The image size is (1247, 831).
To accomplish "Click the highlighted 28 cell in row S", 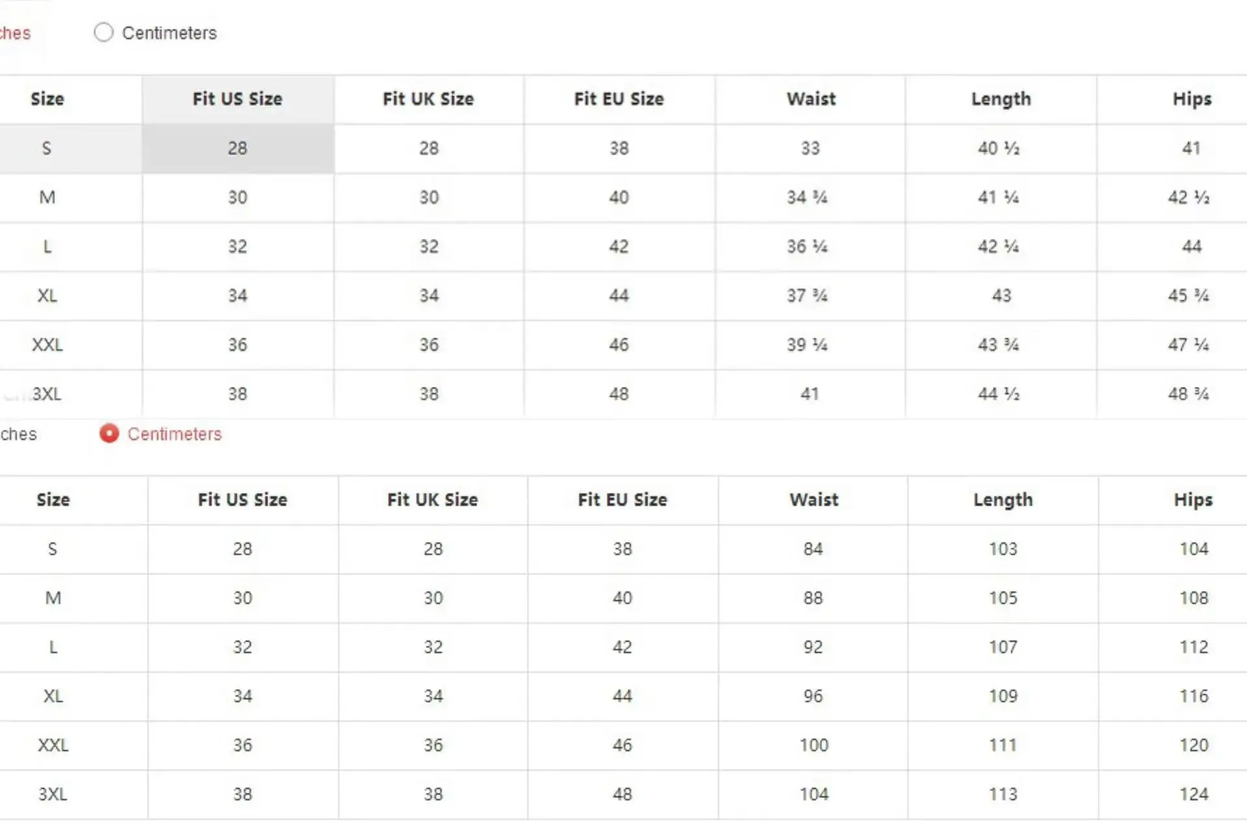I will (x=238, y=148).
